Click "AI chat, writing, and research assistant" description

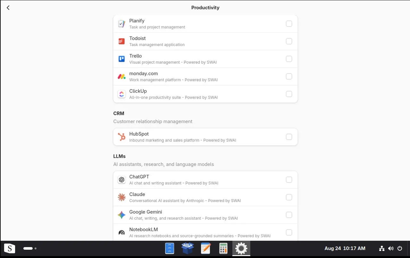165,219
